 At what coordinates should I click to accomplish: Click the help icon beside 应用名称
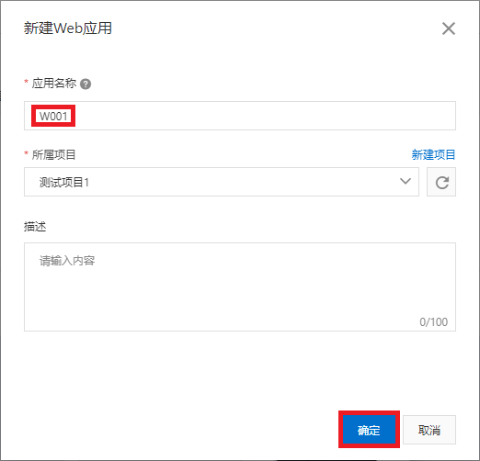pyautogui.click(x=86, y=84)
